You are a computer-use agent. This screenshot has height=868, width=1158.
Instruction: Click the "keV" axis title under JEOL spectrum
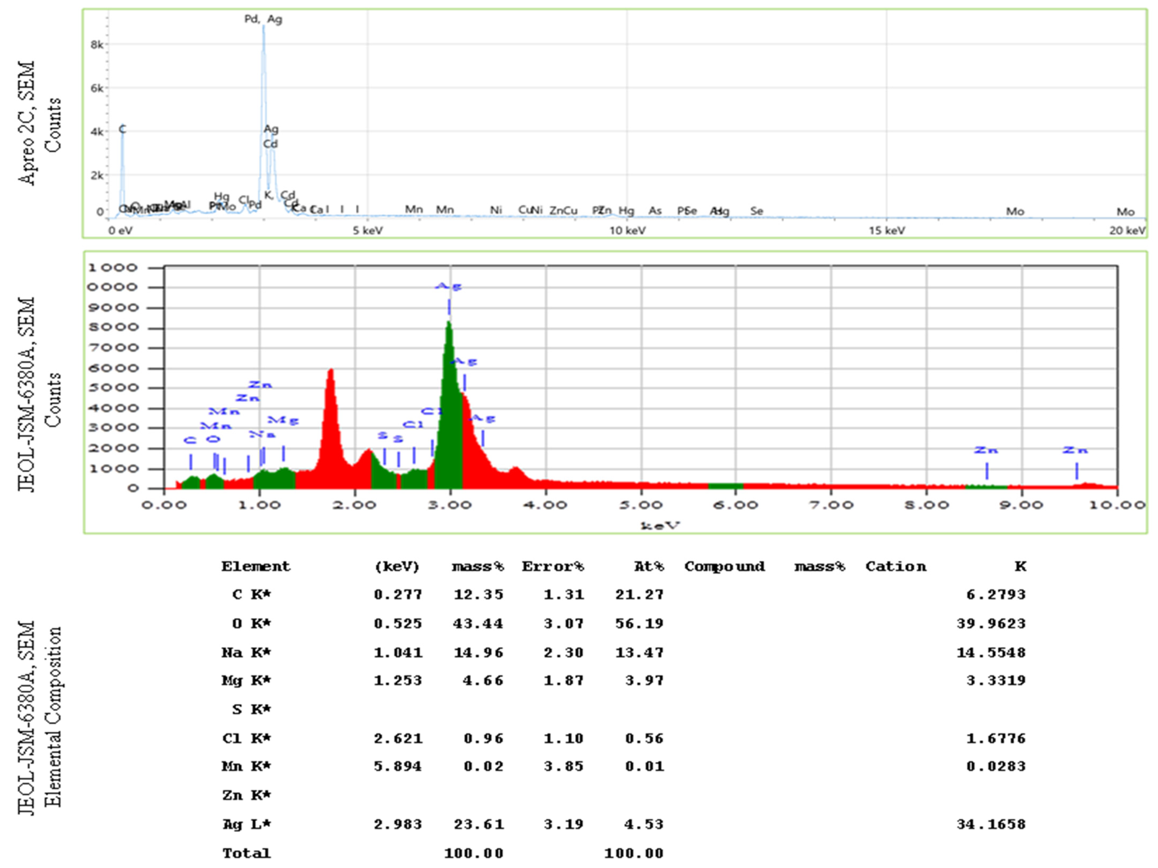(x=660, y=525)
